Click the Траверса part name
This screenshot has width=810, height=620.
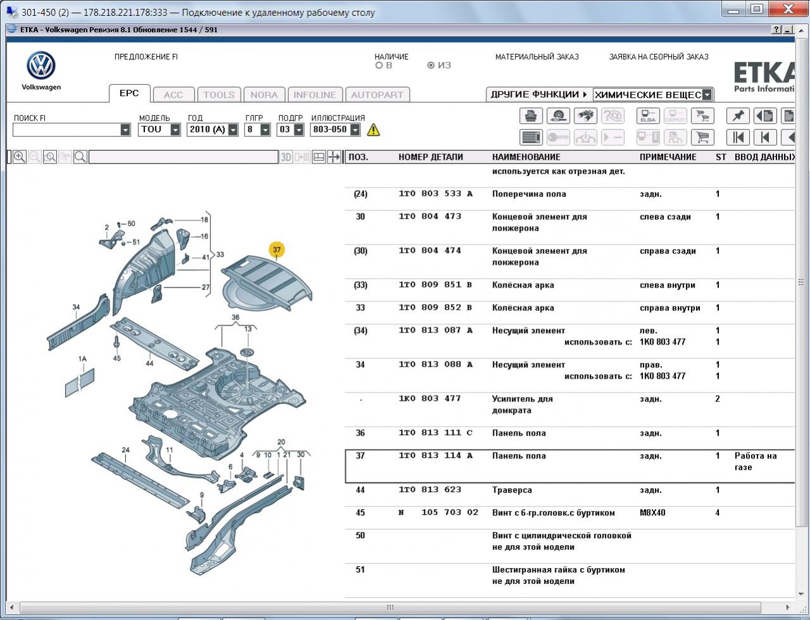512,490
